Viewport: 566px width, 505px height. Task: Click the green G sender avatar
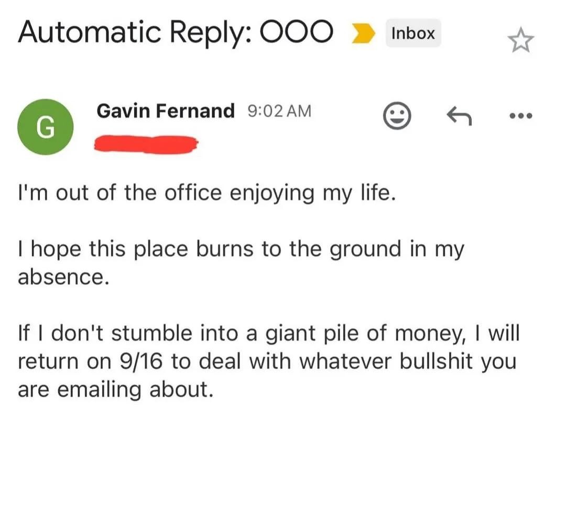click(x=46, y=127)
